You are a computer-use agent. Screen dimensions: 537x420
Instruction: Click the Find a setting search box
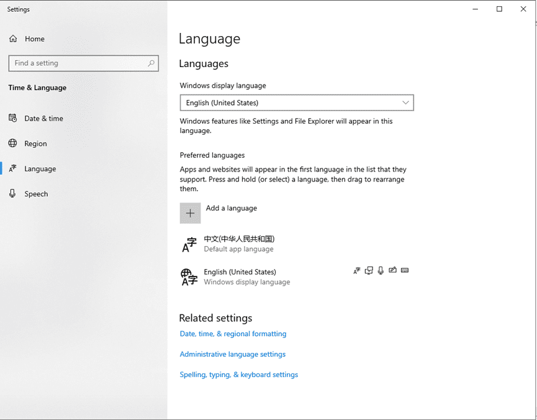(78, 63)
